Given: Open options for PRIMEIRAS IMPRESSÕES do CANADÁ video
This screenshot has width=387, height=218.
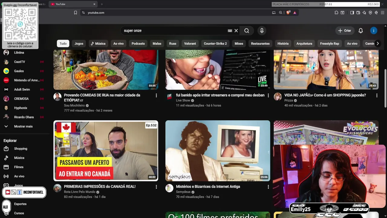Looking at the screenshot, I should [156, 187].
